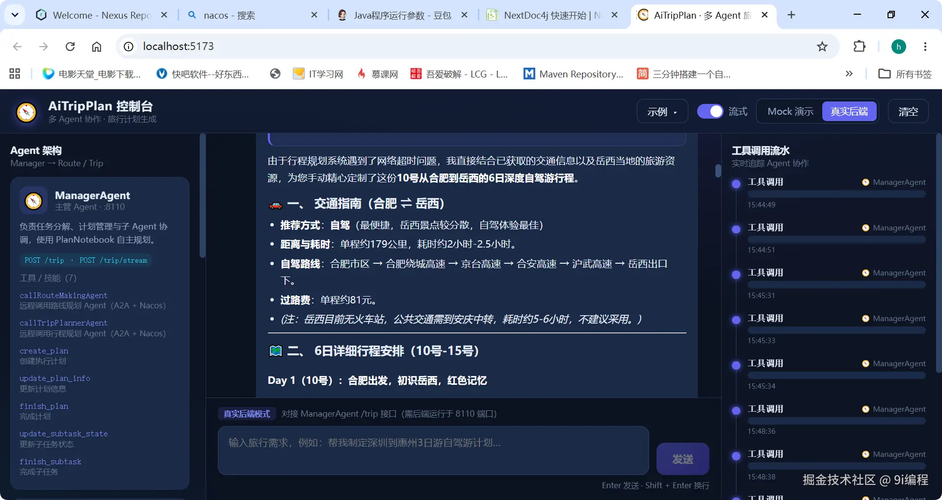The image size is (942, 500).
Task: Open 所有书签 folder
Action: 905,74
